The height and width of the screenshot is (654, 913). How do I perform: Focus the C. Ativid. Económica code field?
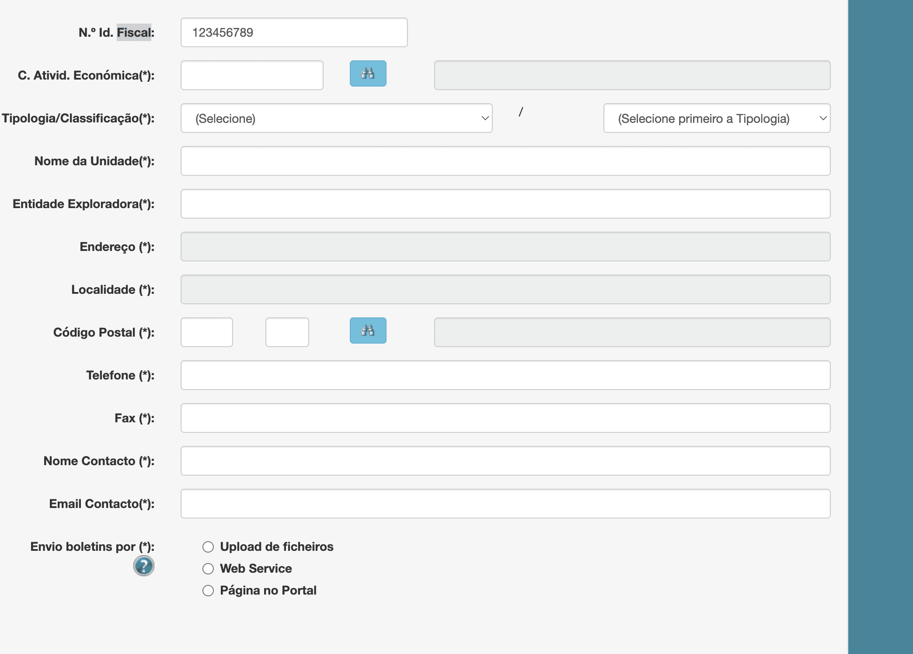tap(252, 75)
